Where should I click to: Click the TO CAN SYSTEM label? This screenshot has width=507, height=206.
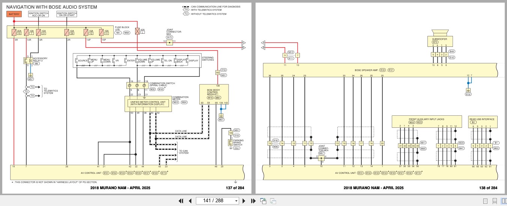coord(184,151)
